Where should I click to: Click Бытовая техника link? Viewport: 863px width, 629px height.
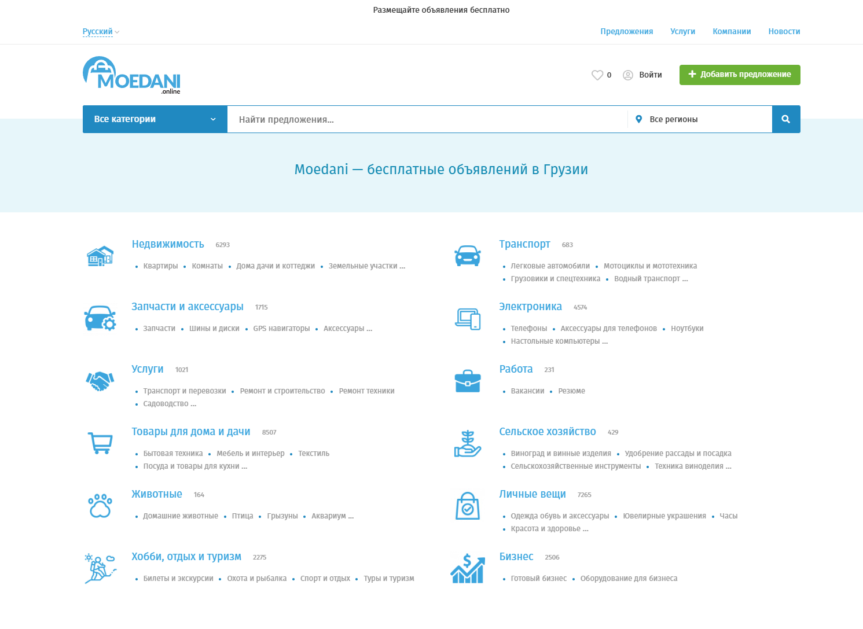(x=173, y=454)
